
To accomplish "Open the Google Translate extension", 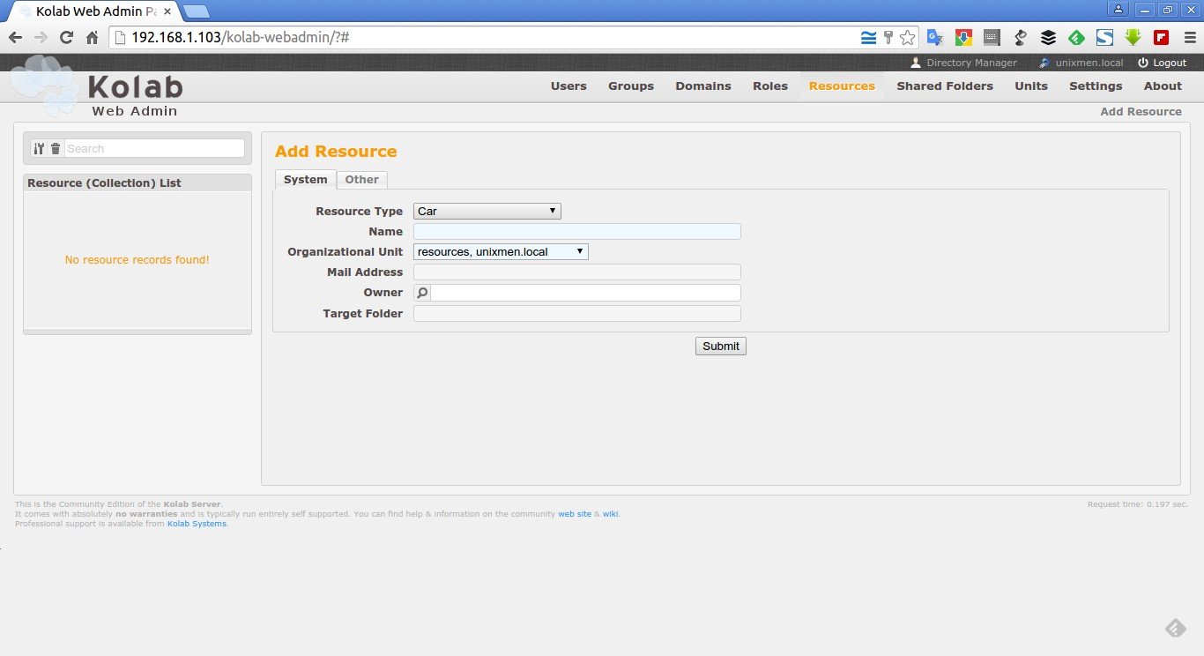I will (x=935, y=38).
